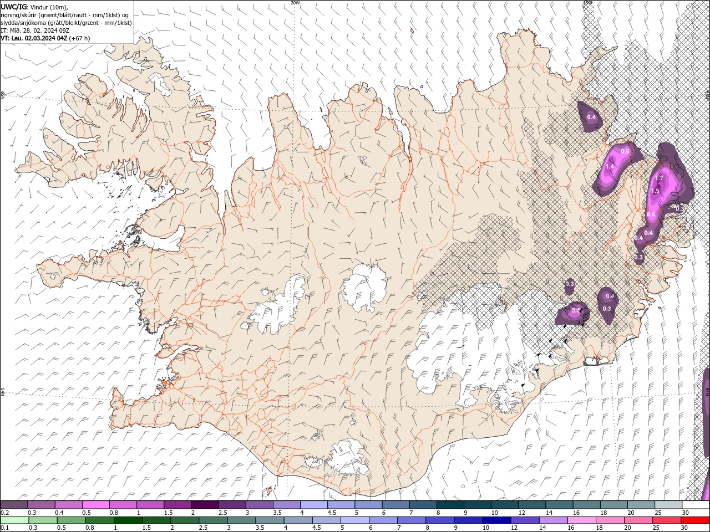Select the dark purple 0.2–0.3 swatch in top legend
The image size is (710, 532).
coord(14,505)
